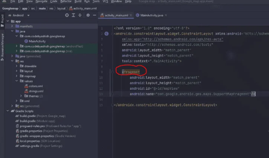
Task: Open the Navigate menu
Action: (x=41, y=1)
